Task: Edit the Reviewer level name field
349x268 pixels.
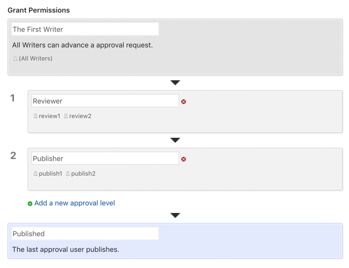Action: point(105,101)
